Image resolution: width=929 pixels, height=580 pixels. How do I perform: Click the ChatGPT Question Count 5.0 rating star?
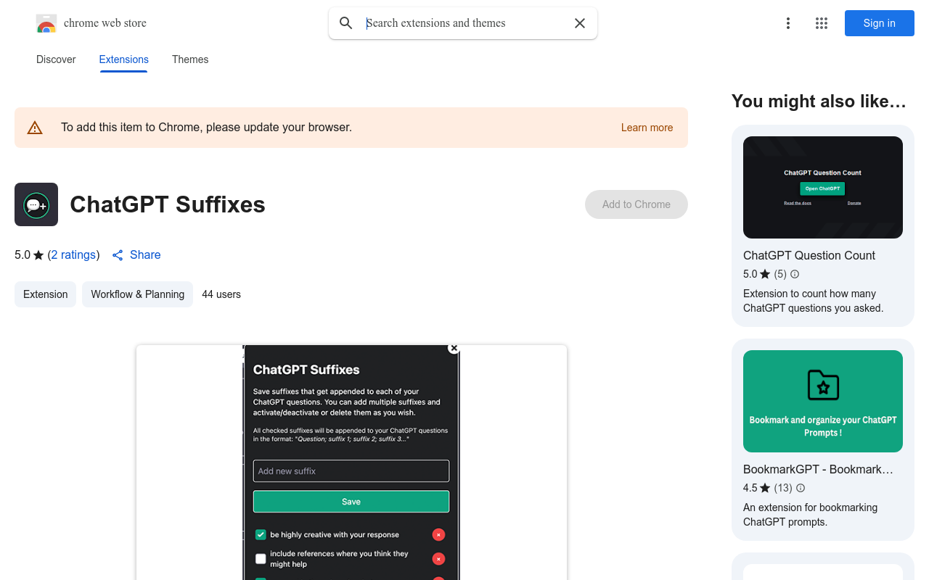(765, 274)
